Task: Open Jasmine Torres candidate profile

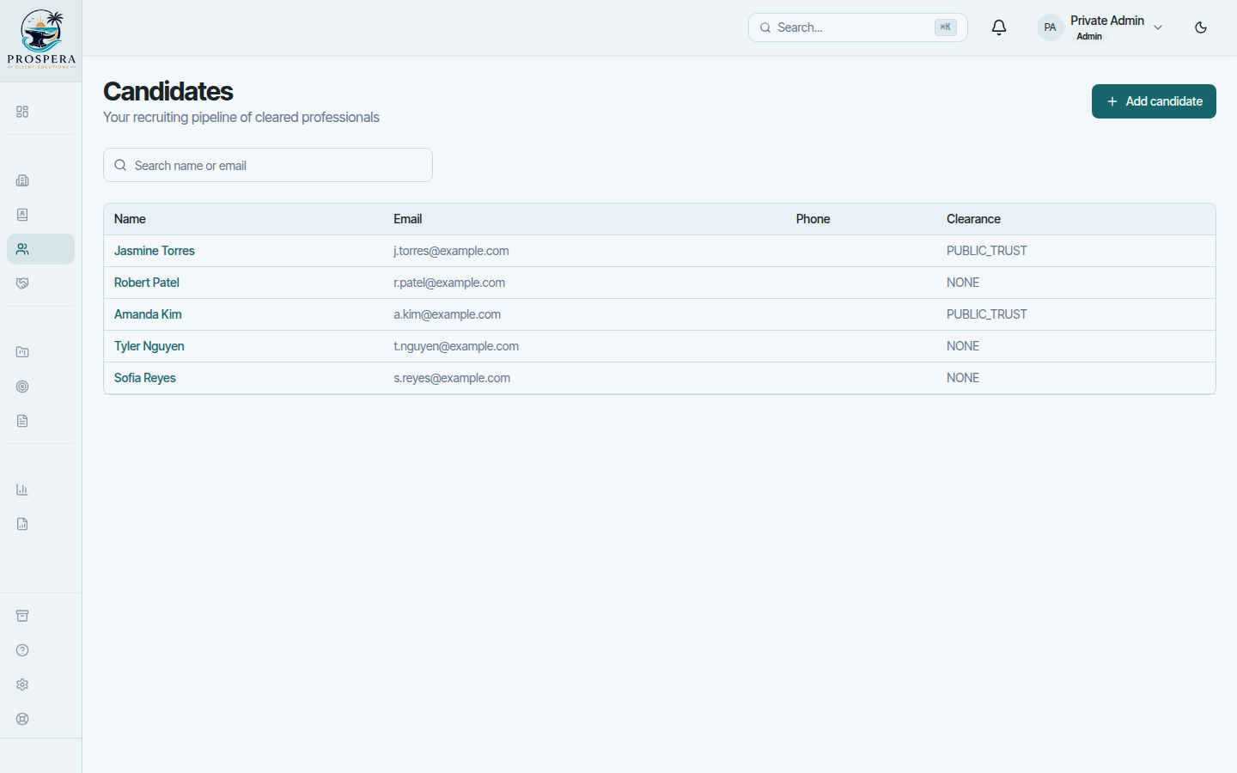Action: click(155, 251)
